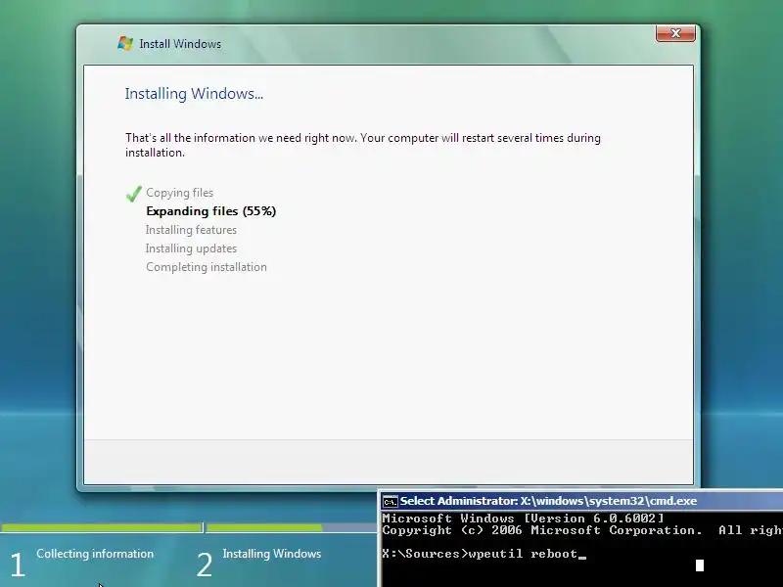Click the wpeutil reboot command line

pyautogui.click(x=484, y=554)
